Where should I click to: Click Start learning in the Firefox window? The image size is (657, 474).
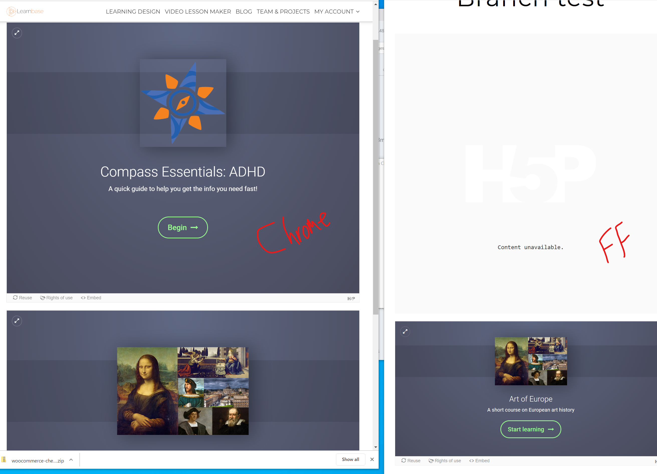tap(531, 429)
